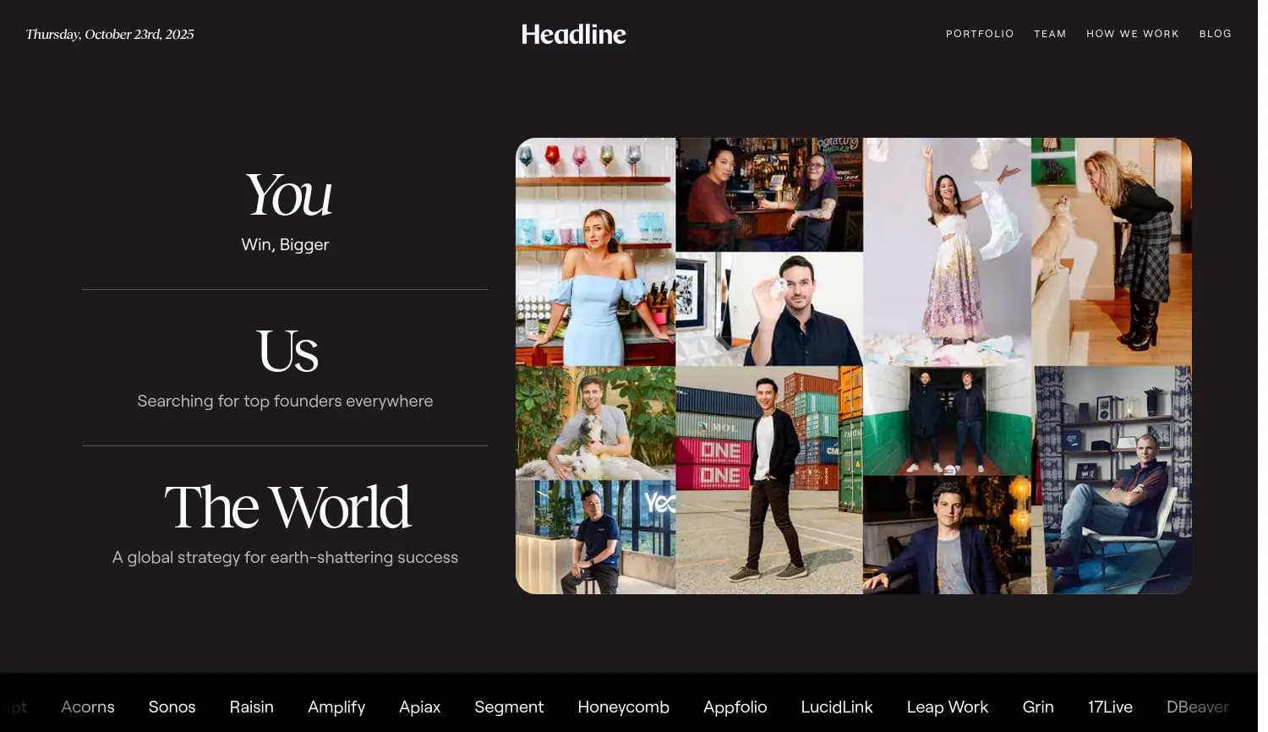Click 17Live in the bottom ticker
The height and width of the screenshot is (732, 1268).
pyautogui.click(x=1109, y=707)
